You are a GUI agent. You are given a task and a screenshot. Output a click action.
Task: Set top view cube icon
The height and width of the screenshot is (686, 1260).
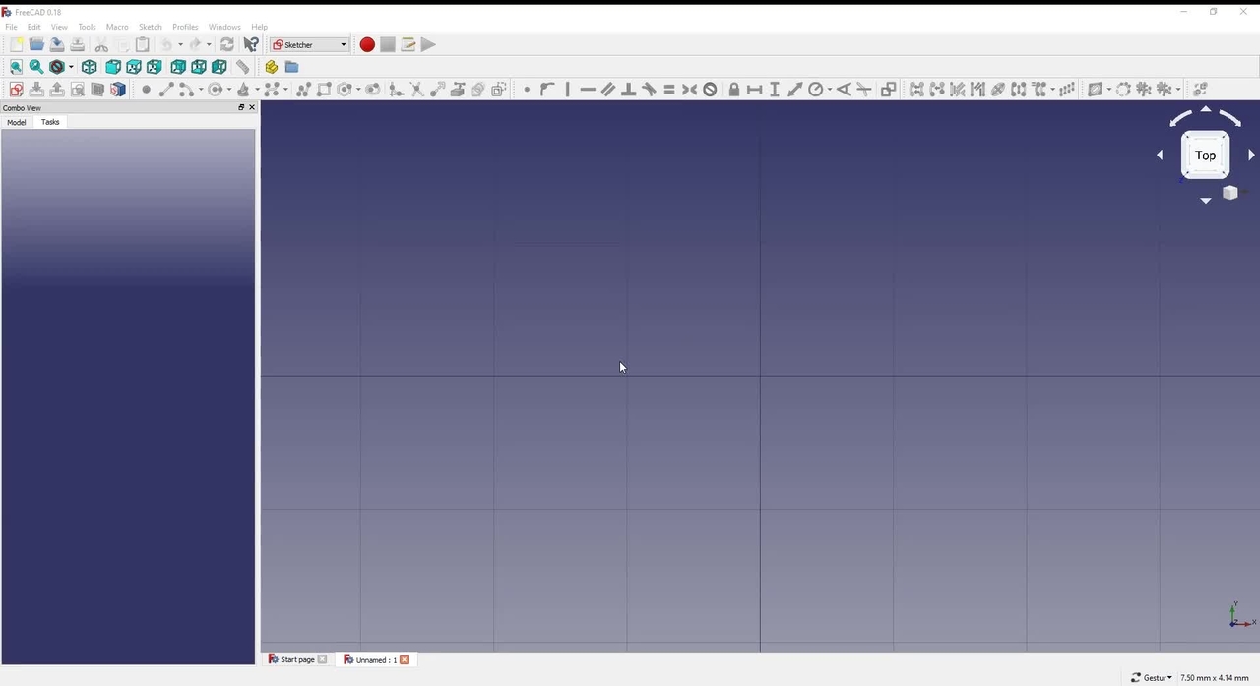134,67
